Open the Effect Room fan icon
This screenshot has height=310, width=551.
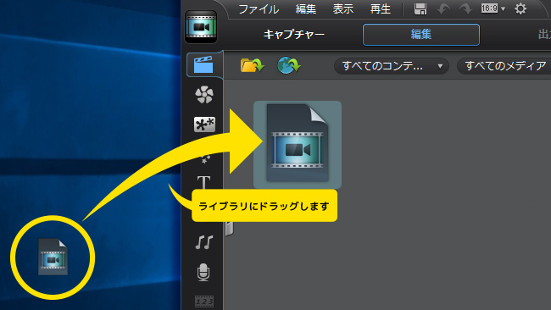coord(204,94)
